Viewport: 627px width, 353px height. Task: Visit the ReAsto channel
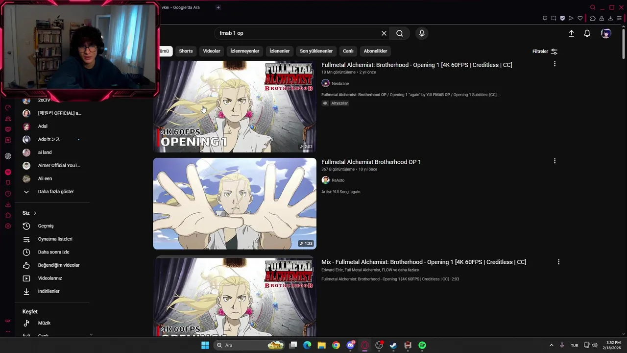point(338,180)
